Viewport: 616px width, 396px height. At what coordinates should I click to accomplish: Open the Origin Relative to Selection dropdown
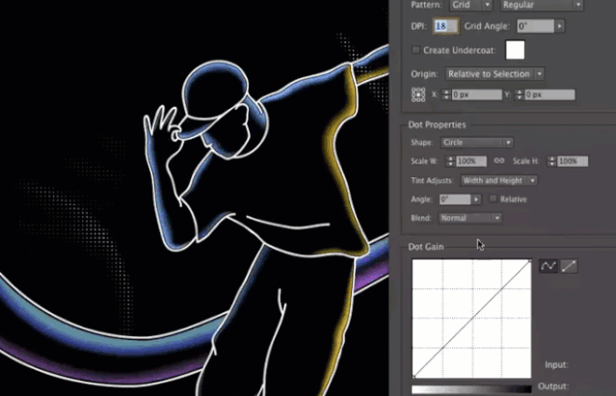point(495,74)
